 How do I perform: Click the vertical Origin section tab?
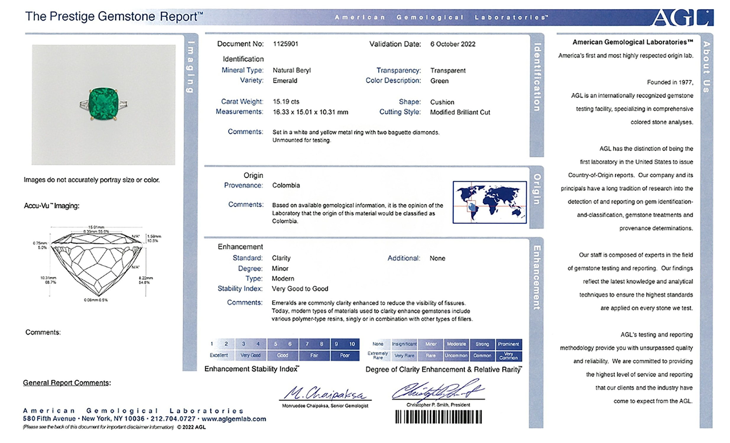tap(536, 190)
